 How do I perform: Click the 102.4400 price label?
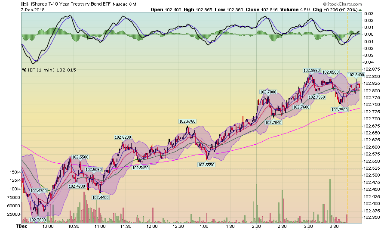[x=101, y=197]
